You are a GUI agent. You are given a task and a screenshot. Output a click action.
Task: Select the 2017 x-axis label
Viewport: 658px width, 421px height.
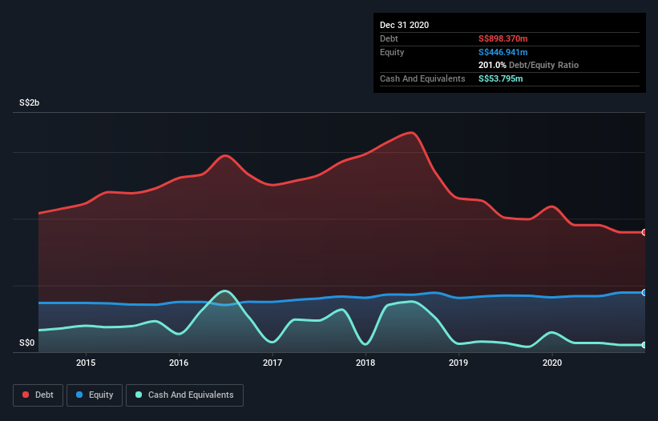click(272, 363)
